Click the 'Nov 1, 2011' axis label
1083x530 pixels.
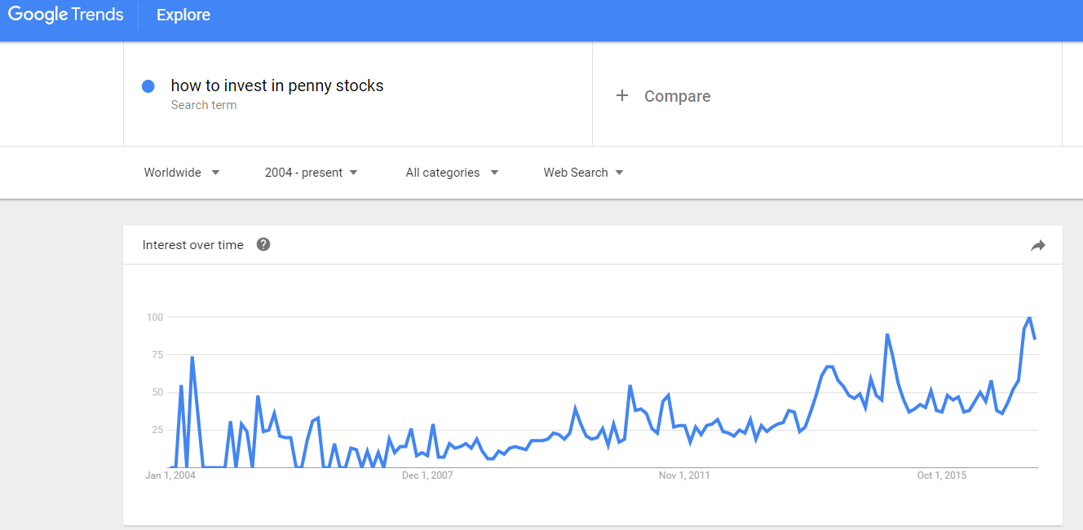[684, 475]
